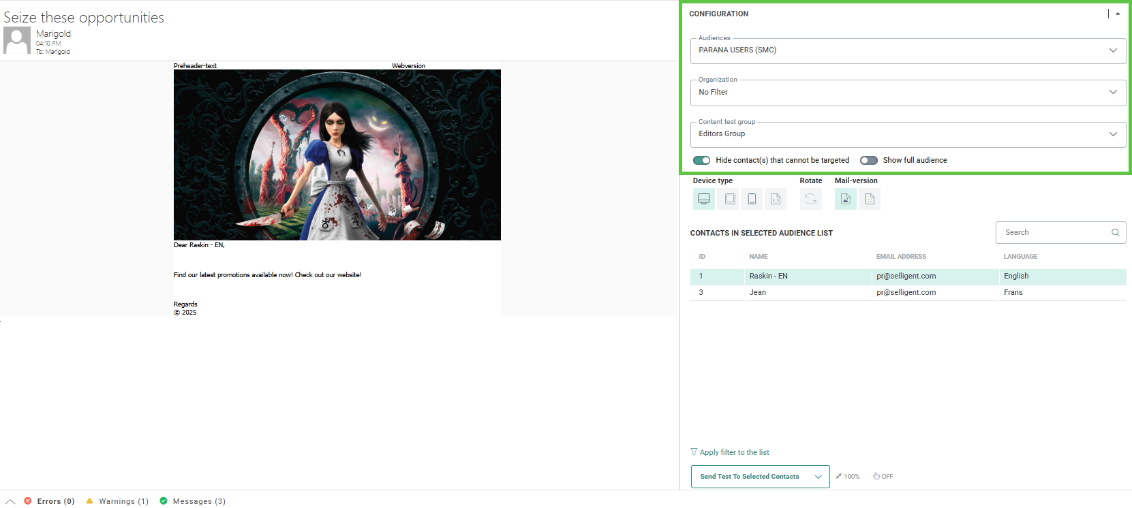Select the desktop device type preview
The height and width of the screenshot is (508, 1132).
704,199
